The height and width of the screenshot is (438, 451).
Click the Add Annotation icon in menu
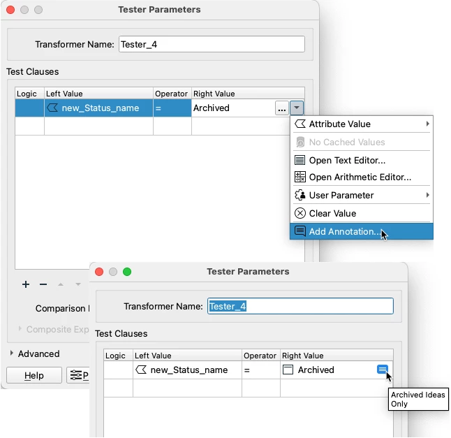click(300, 231)
